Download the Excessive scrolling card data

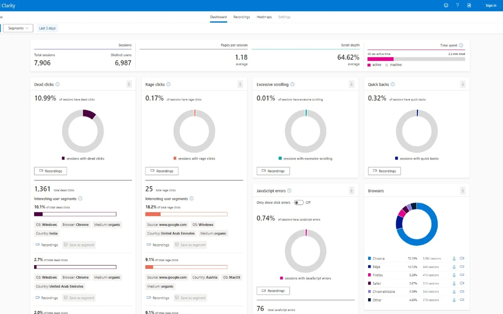351,84
